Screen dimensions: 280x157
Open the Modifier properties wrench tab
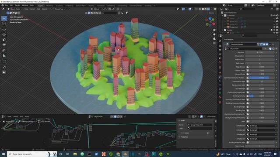(x=220, y=77)
